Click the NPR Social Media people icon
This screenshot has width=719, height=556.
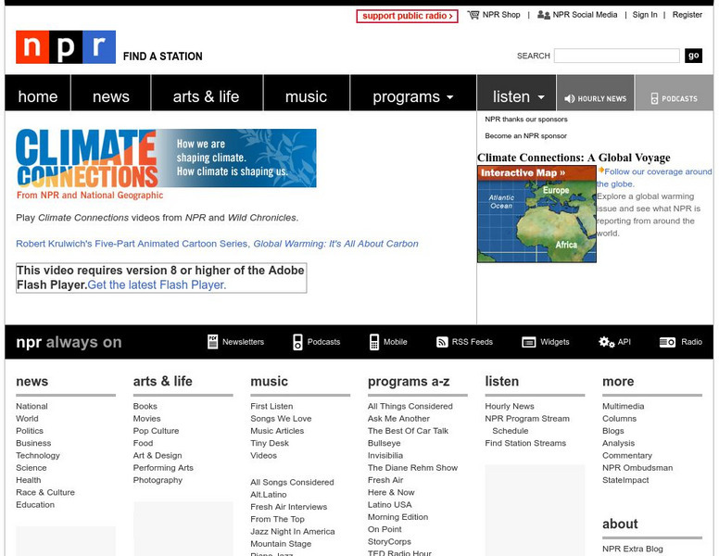pos(543,15)
